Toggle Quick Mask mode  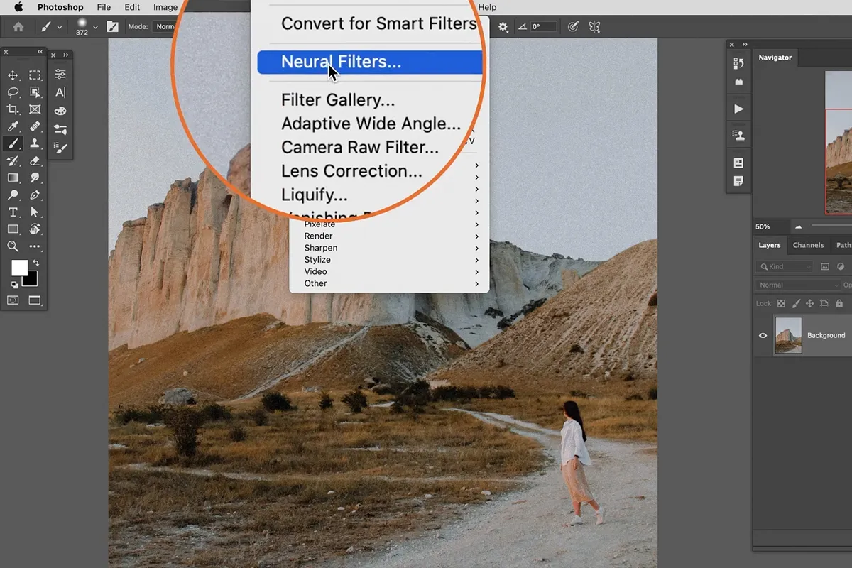tap(13, 300)
